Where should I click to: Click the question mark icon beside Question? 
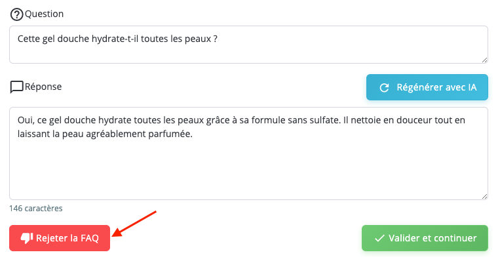tap(17, 14)
